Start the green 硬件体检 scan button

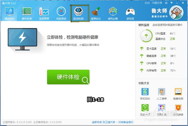(68, 77)
